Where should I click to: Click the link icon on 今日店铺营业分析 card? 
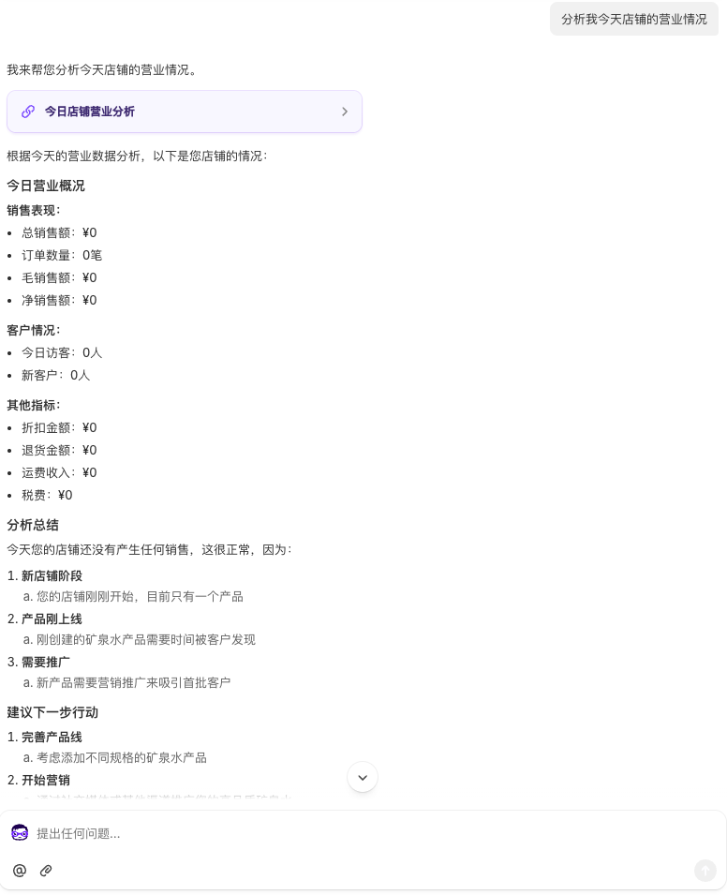click(28, 112)
